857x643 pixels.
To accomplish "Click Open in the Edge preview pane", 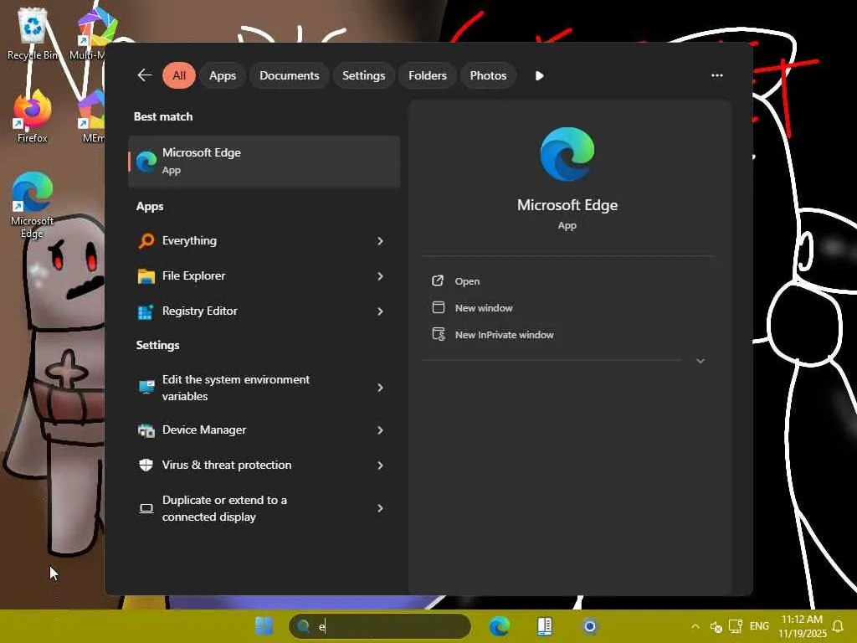I will pos(467,281).
